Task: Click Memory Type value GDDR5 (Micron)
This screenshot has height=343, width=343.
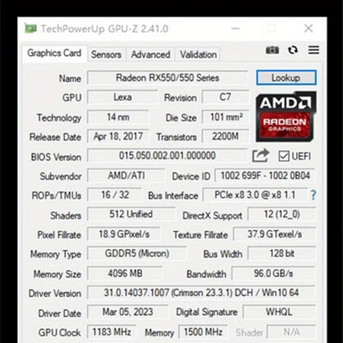Action: [x=137, y=253]
